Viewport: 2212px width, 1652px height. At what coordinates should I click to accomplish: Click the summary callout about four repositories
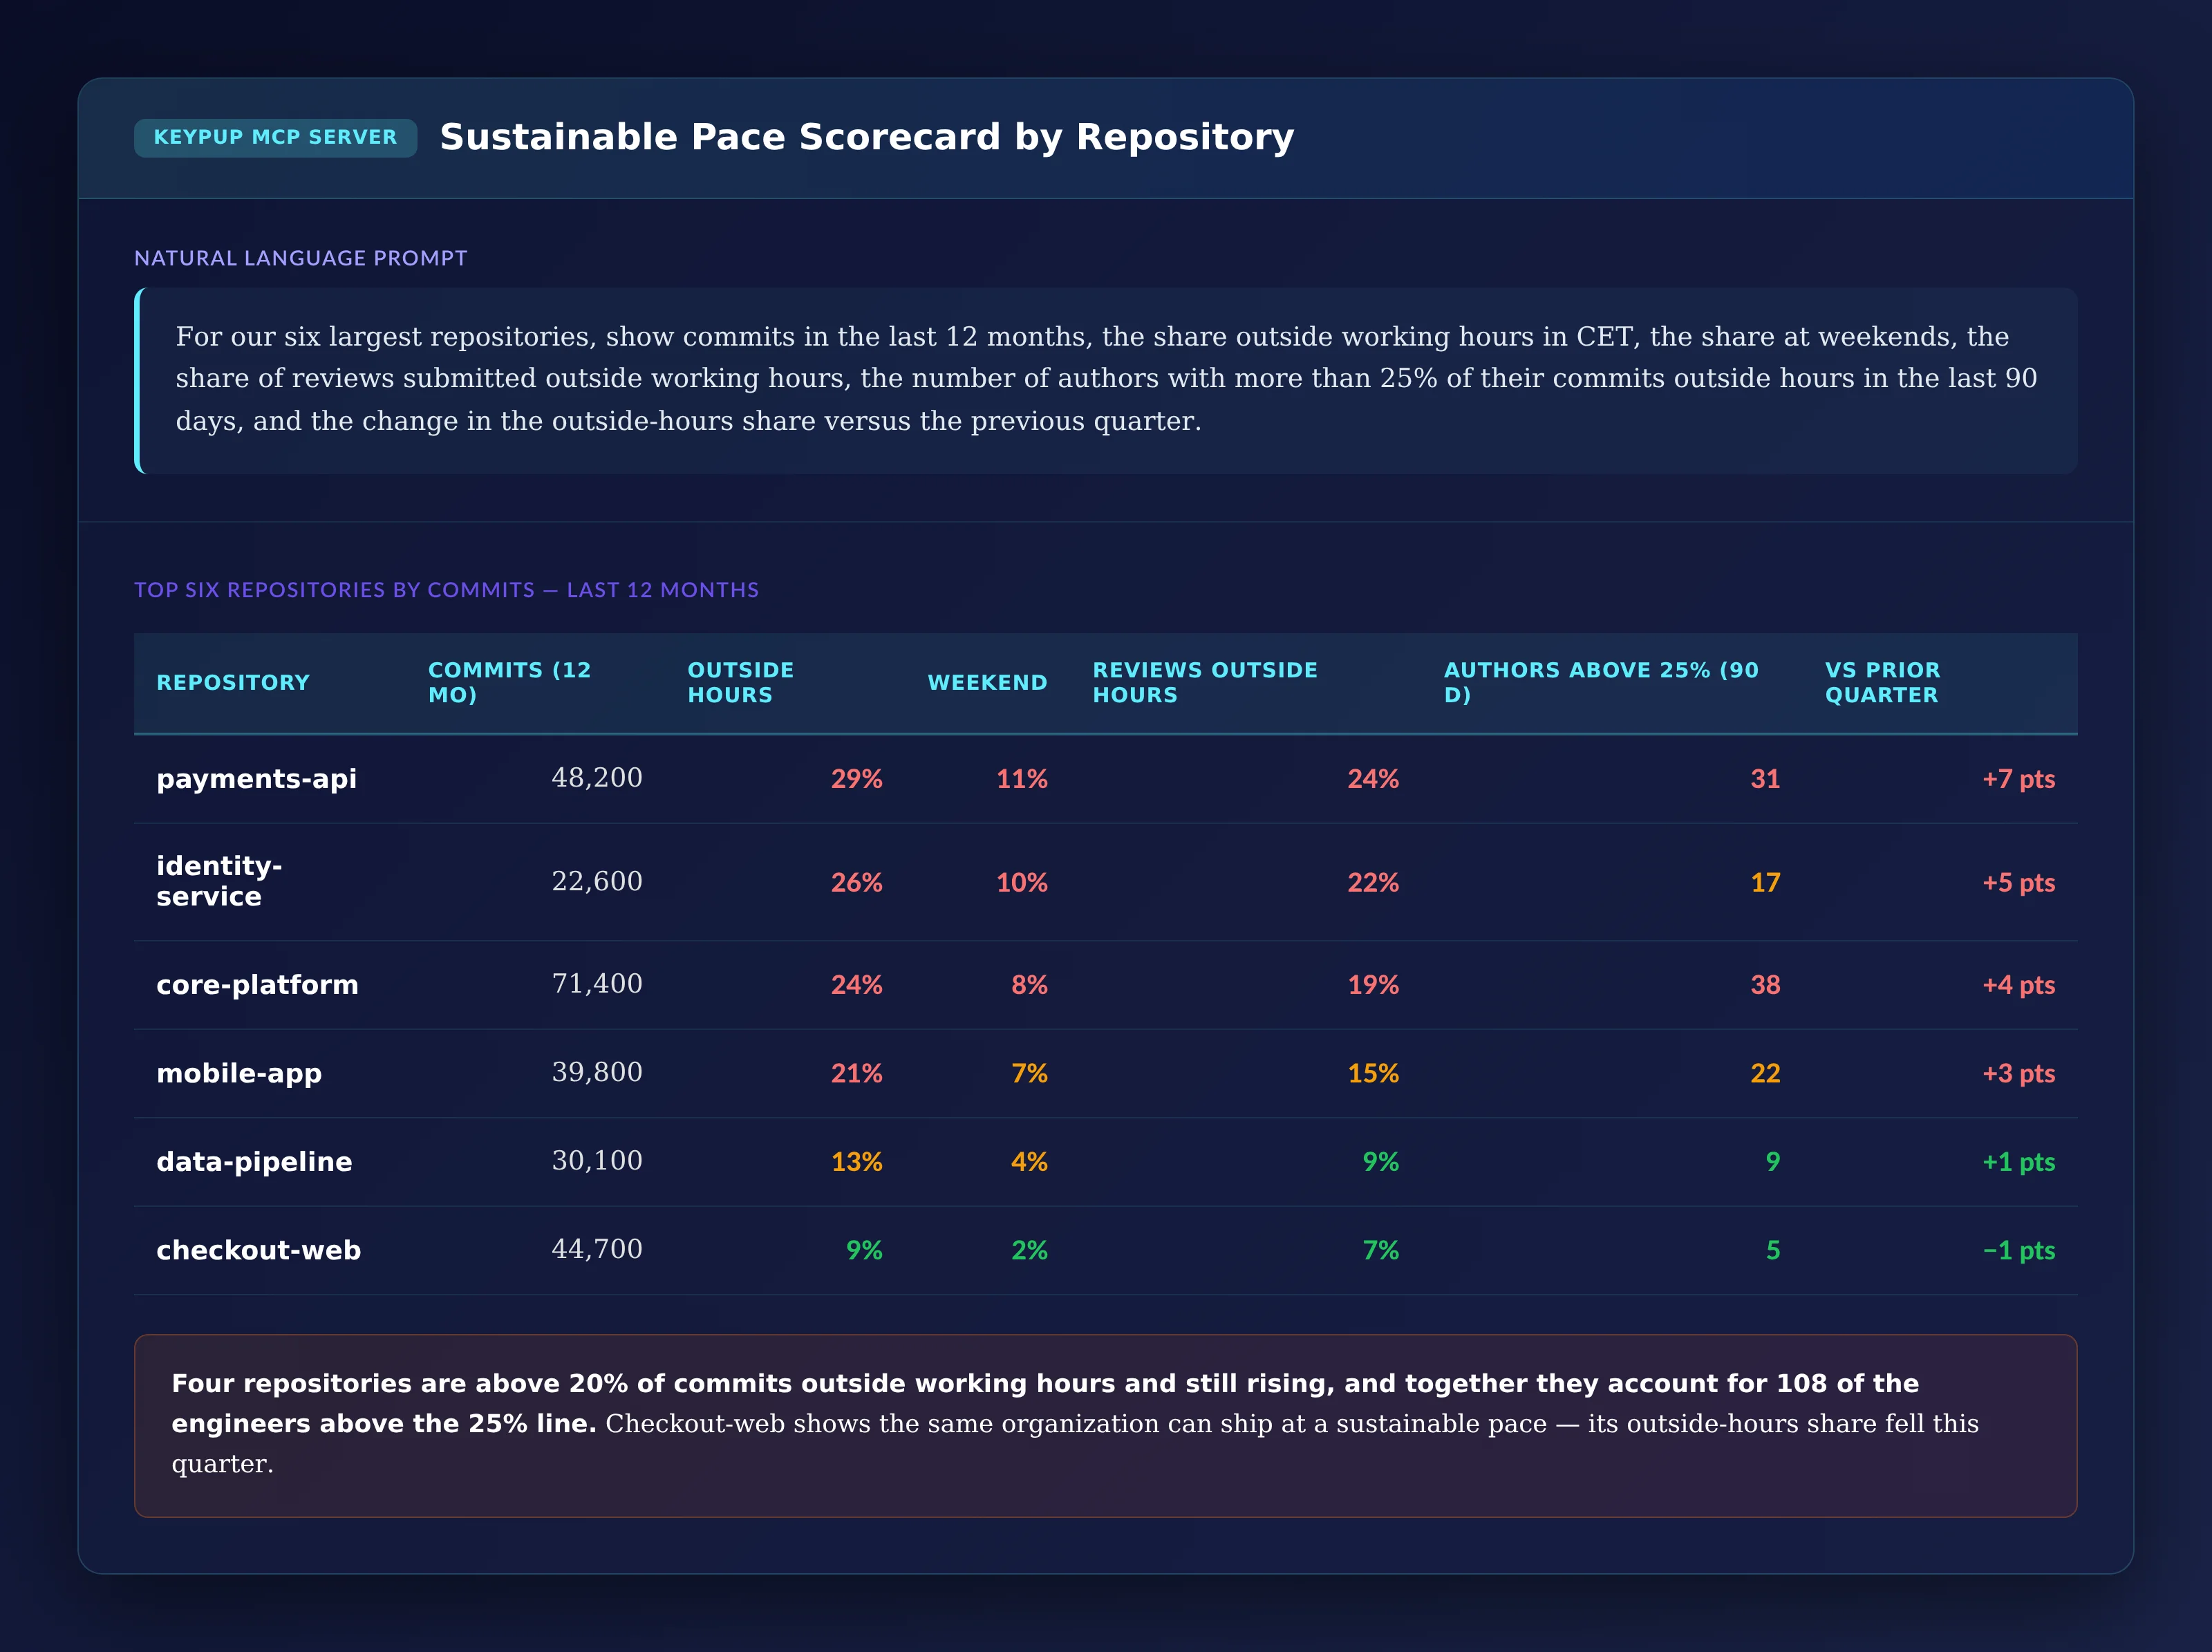1105,1425
